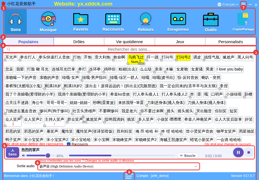Uncheck the Raccourcis checkbox
The width and height of the screenshot is (259, 180).
(69, 144)
